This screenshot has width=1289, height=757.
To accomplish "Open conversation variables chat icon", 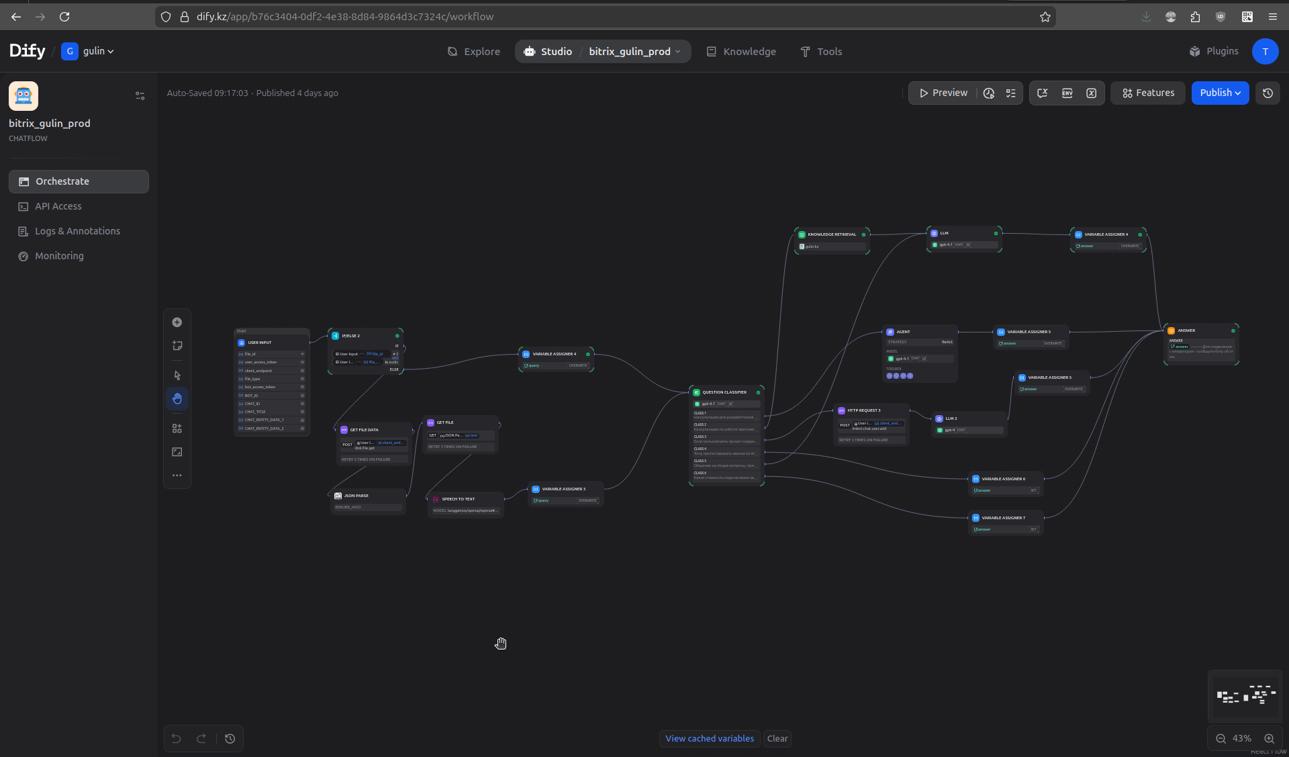I will click(x=1042, y=93).
